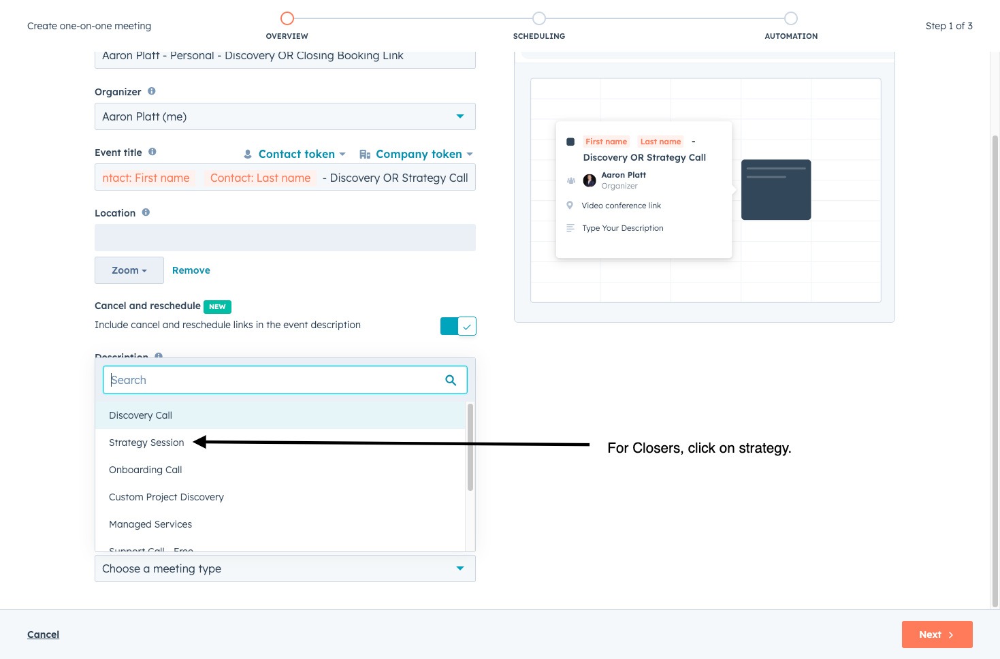Click the location pin icon in preview
The height and width of the screenshot is (659, 1000).
click(x=570, y=205)
